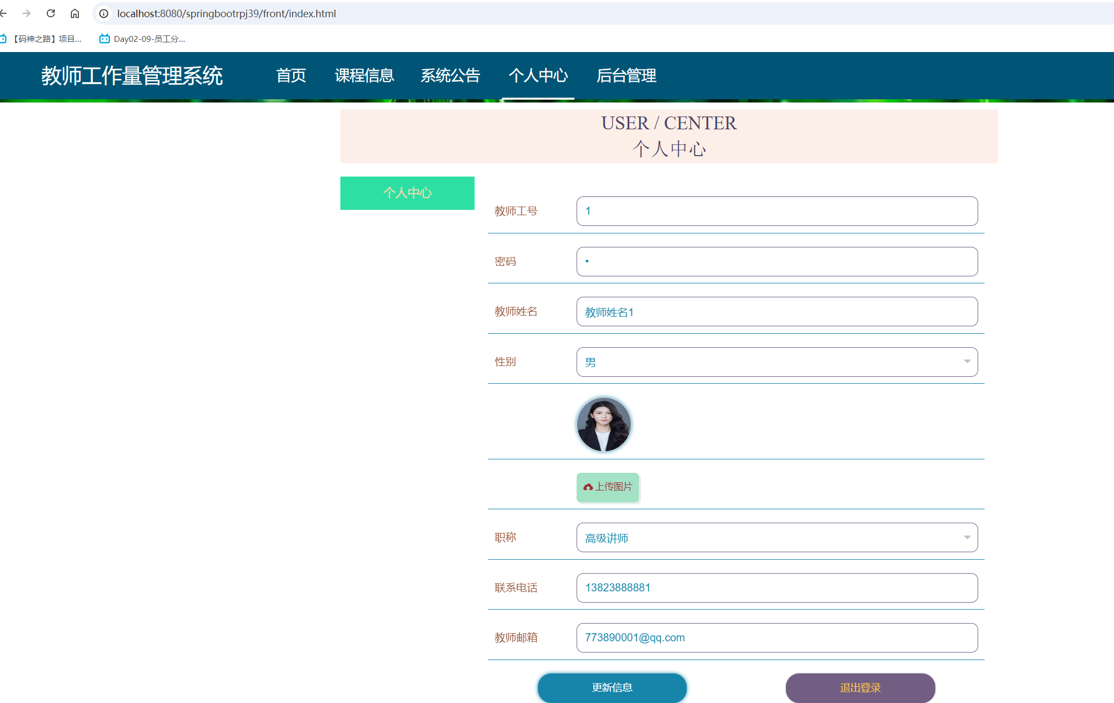Click the browser back navigation arrow
Screen dimensions: 1114x703
point(4,13)
